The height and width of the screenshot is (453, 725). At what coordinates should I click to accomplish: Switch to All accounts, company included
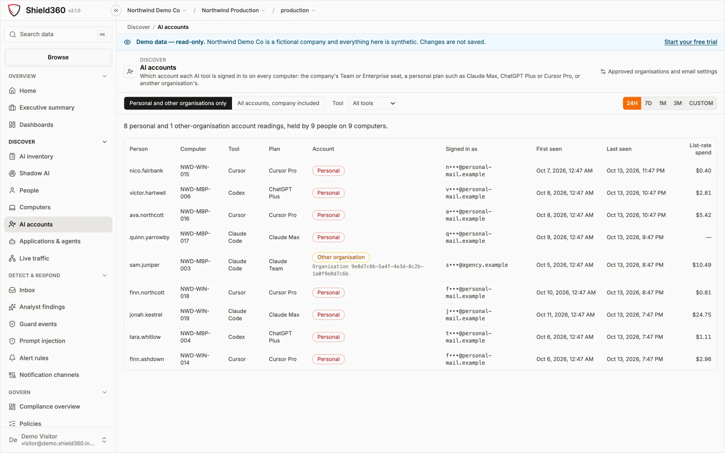[x=278, y=103]
